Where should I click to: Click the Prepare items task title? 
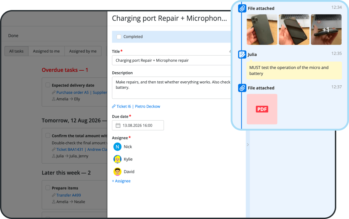[65, 188]
